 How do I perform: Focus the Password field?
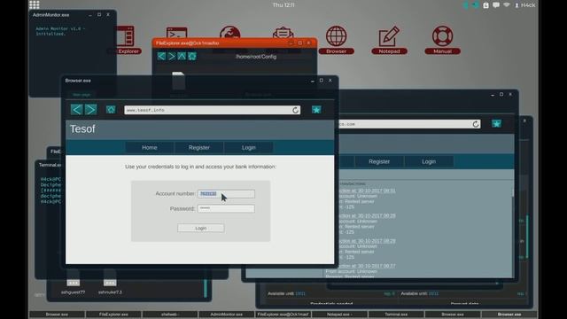pyautogui.click(x=226, y=209)
